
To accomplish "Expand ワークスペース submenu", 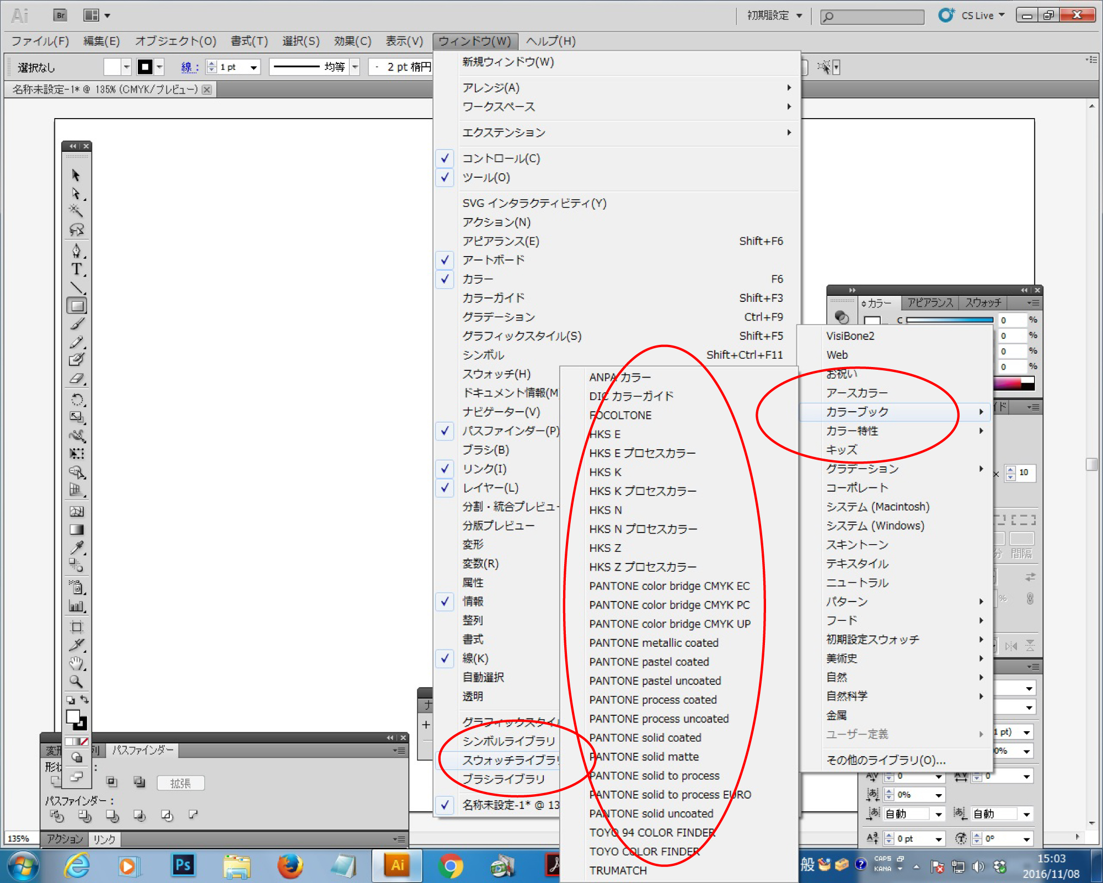I will (x=617, y=107).
